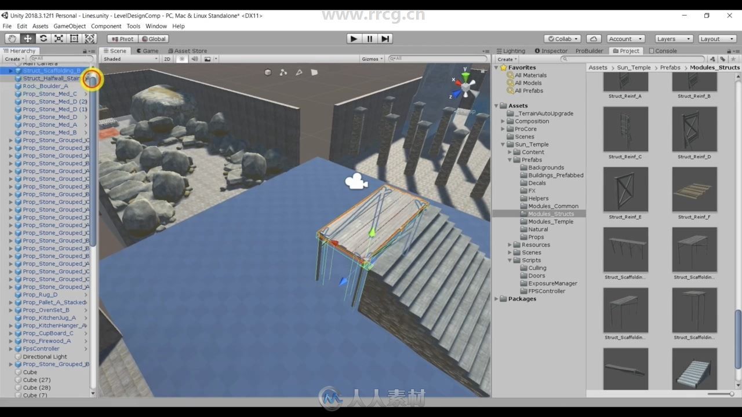Toggle scene lighting
742x417 pixels.
(x=182, y=59)
